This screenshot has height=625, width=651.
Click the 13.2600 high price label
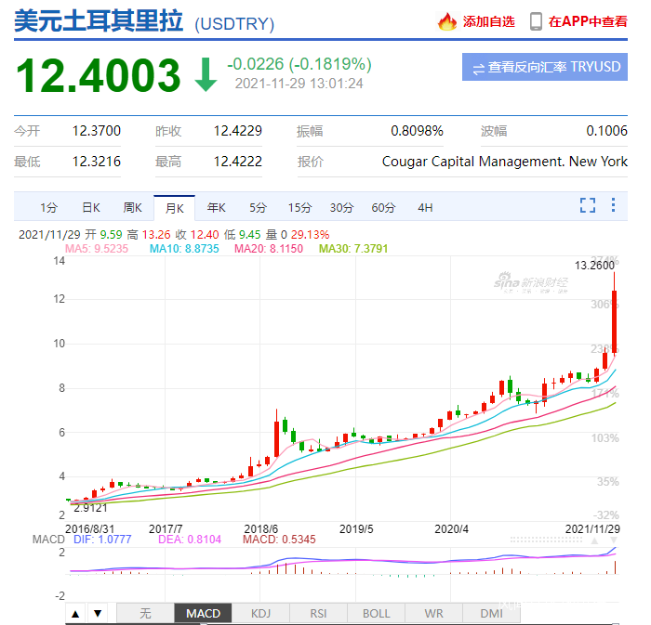coord(594,266)
